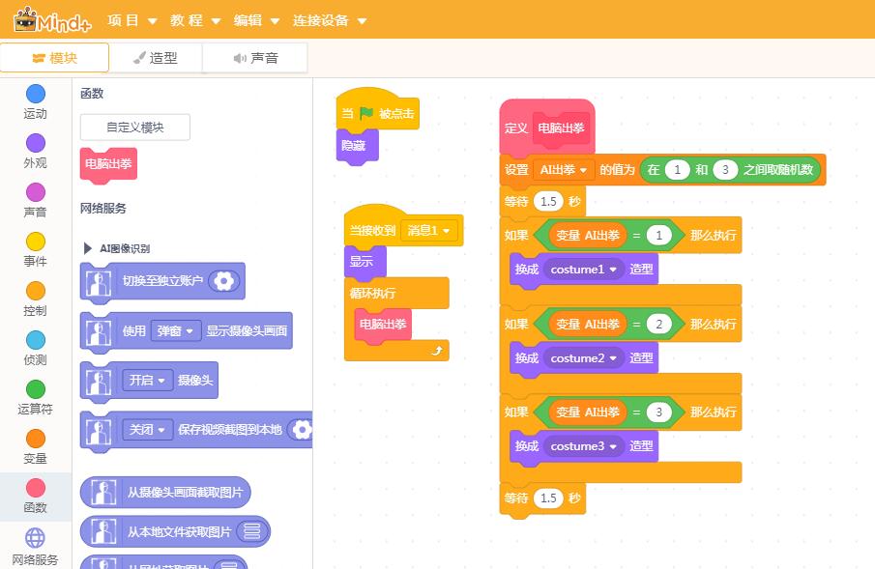The height and width of the screenshot is (569, 875).
Task: Open the costume1 dropdown
Action: (583, 270)
